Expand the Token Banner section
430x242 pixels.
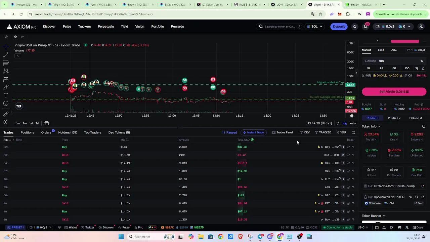point(373,216)
